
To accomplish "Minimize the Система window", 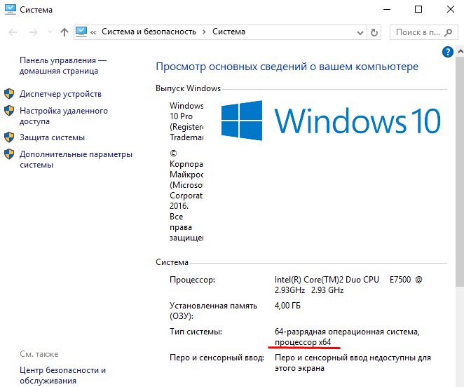I will click(x=387, y=10).
